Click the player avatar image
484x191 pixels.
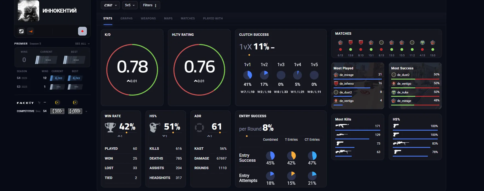28,11
